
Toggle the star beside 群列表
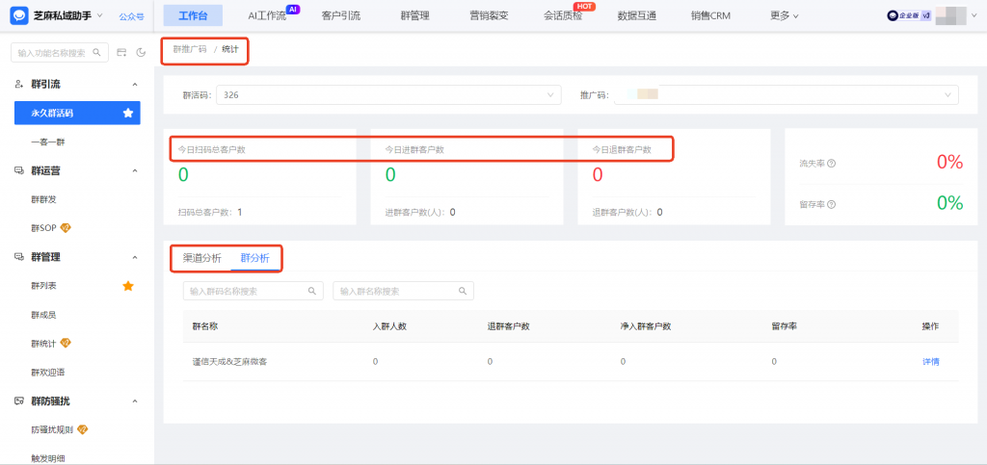point(127,286)
